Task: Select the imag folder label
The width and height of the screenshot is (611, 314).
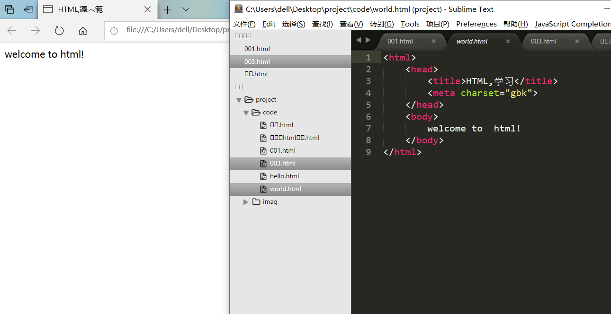Action: tap(270, 202)
